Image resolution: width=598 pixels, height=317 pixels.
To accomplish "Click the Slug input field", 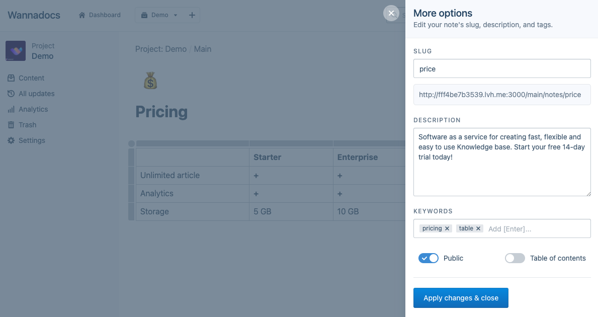I will pos(502,68).
